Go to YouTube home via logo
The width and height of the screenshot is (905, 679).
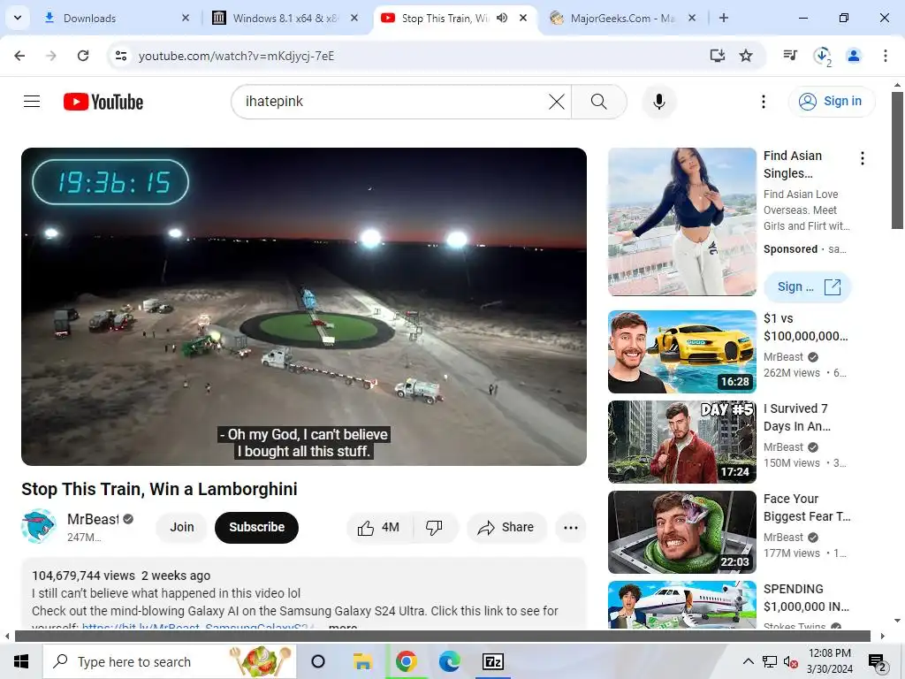pos(103,102)
